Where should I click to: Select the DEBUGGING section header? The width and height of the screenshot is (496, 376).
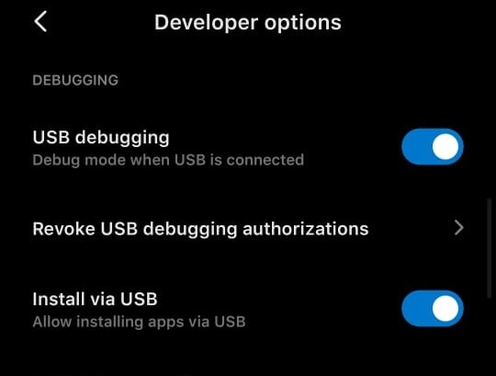(x=75, y=80)
